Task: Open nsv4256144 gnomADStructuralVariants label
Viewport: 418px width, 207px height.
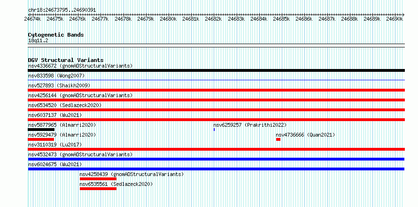Action: (80, 95)
